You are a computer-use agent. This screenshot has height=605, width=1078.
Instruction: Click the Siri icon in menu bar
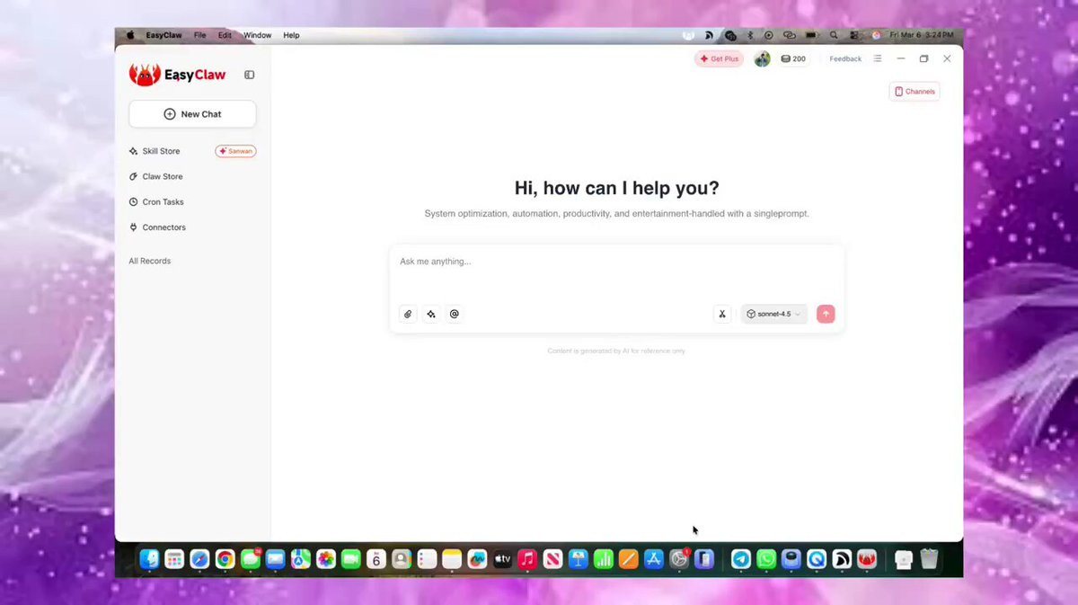point(876,35)
